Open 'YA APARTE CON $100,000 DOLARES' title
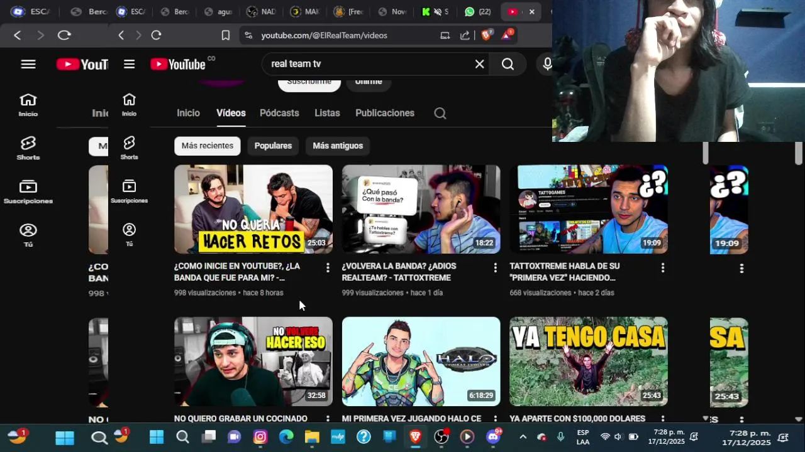 [577, 419]
